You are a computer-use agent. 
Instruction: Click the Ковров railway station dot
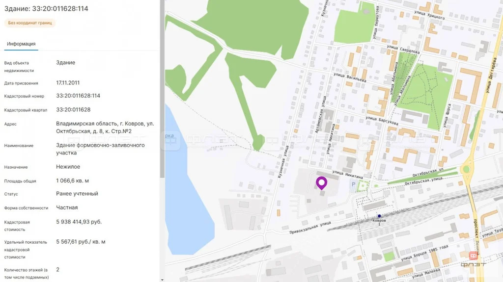click(x=379, y=216)
